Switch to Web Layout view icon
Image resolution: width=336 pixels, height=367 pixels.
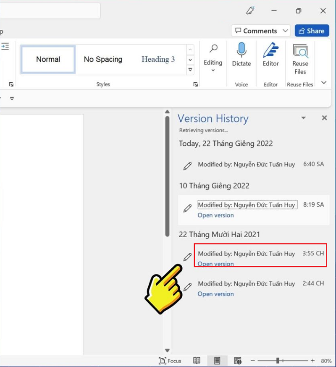pos(238,361)
